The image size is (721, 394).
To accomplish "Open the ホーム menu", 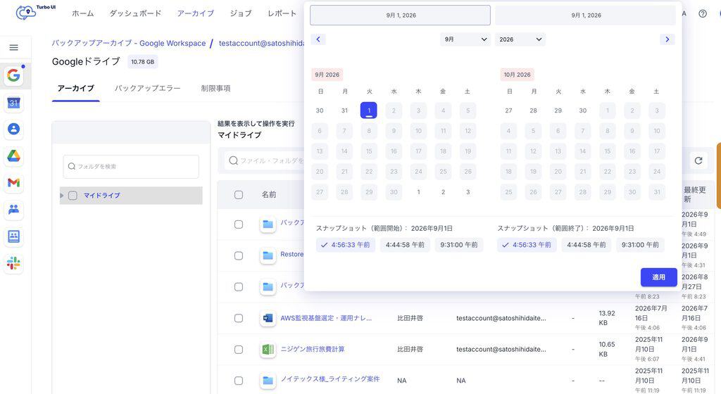I will [x=83, y=13].
